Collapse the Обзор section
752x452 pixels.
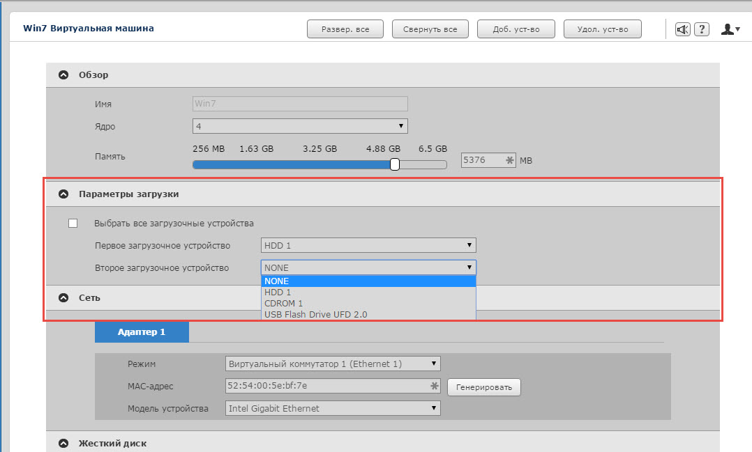coord(63,75)
